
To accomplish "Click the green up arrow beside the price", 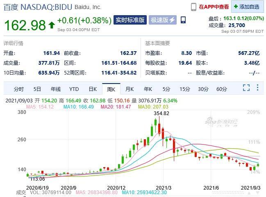I will pyautogui.click(x=52, y=25).
